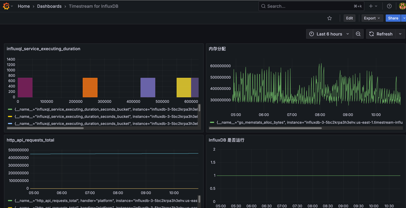Open the Dashboards breadcrumb link
The height and width of the screenshot is (208, 406).
point(49,6)
